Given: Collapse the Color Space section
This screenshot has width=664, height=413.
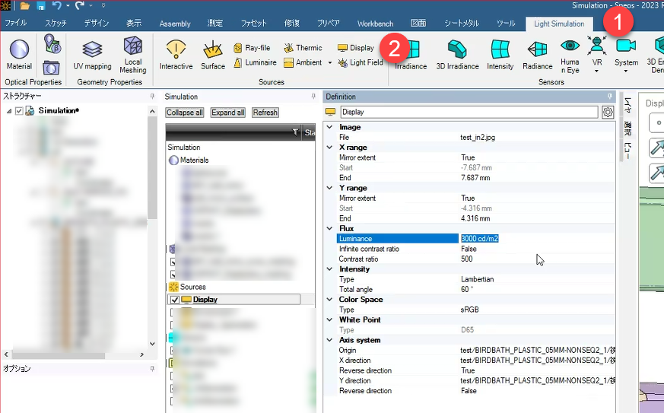Looking at the screenshot, I should pos(329,300).
